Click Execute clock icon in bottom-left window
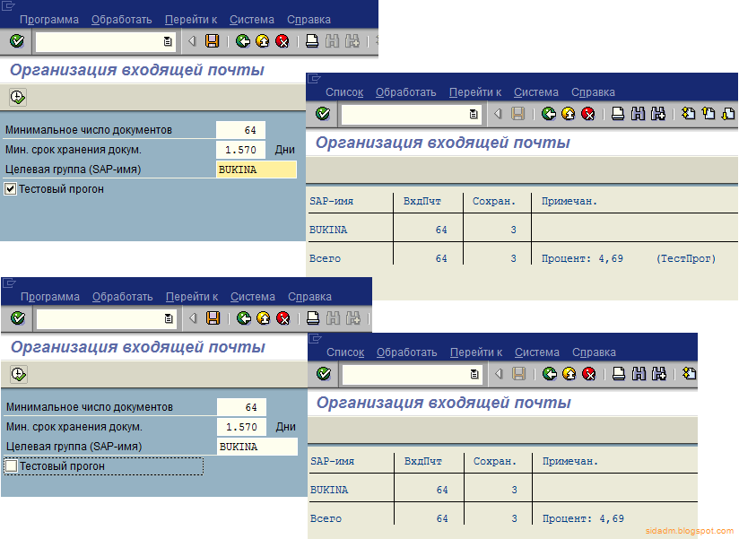 (x=19, y=374)
